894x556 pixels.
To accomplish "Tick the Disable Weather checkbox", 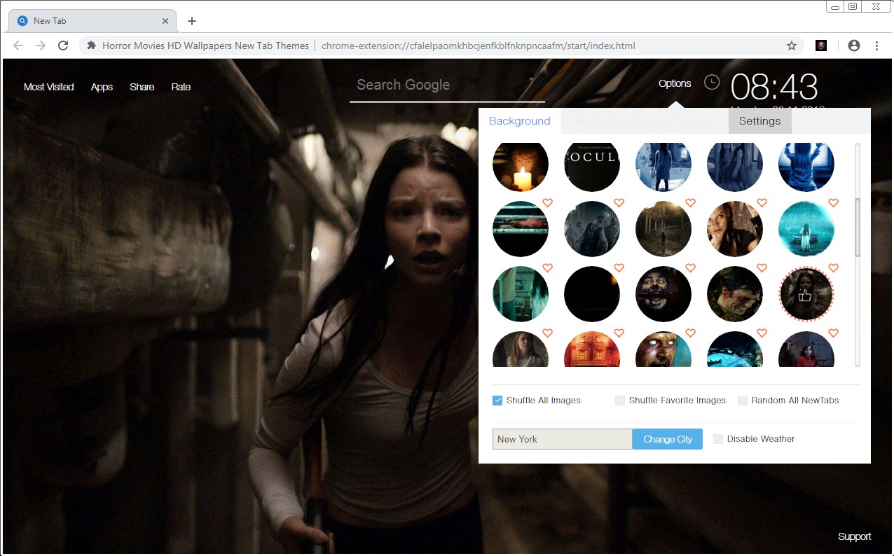I will pos(718,439).
